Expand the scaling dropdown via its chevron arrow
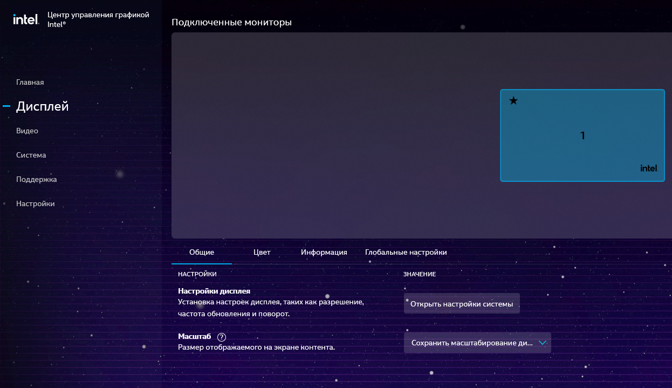This screenshot has height=388, width=672. pyautogui.click(x=543, y=343)
